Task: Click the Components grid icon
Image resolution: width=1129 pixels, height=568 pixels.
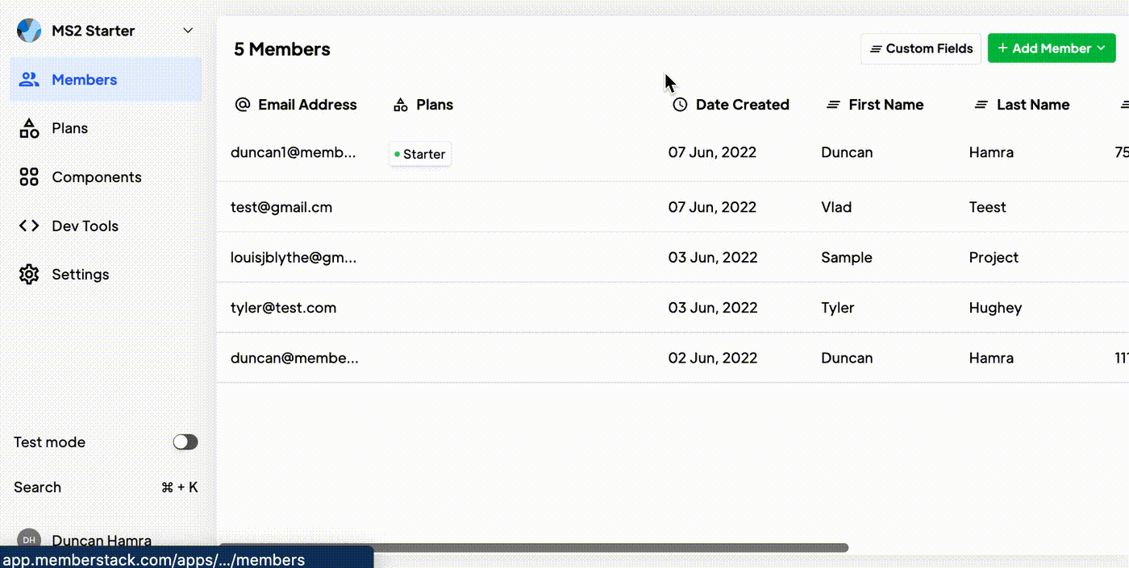Action: coord(29,177)
